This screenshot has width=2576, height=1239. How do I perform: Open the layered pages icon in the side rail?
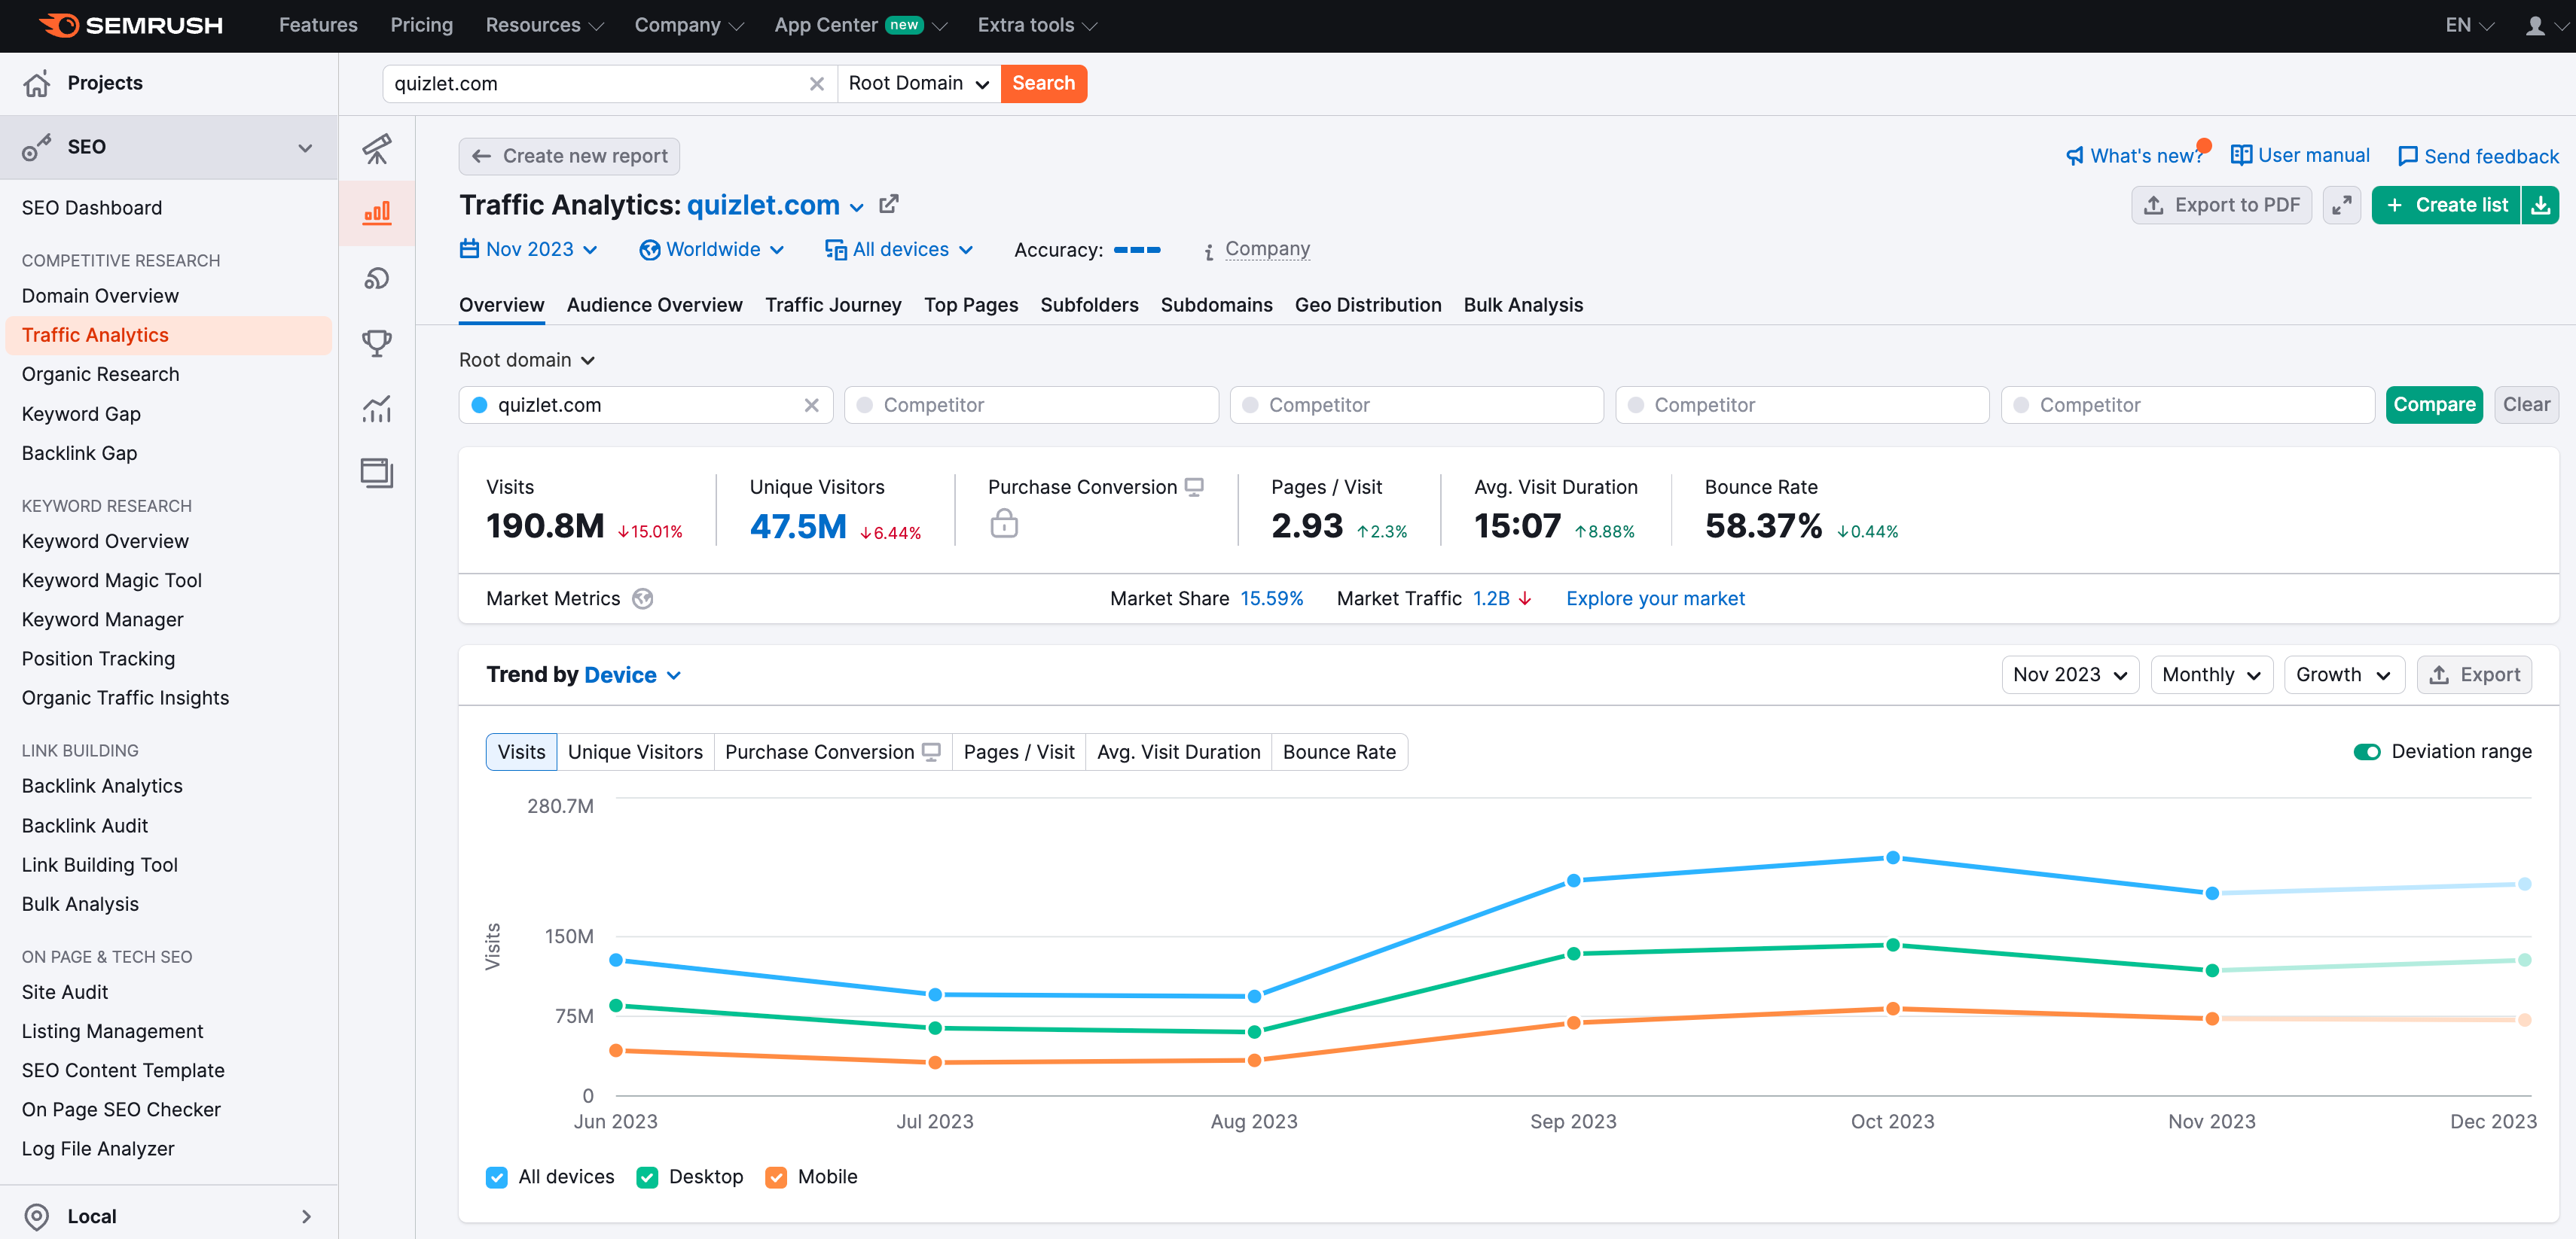[x=377, y=473]
